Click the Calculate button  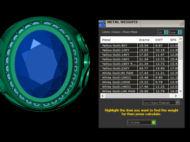(141, 122)
